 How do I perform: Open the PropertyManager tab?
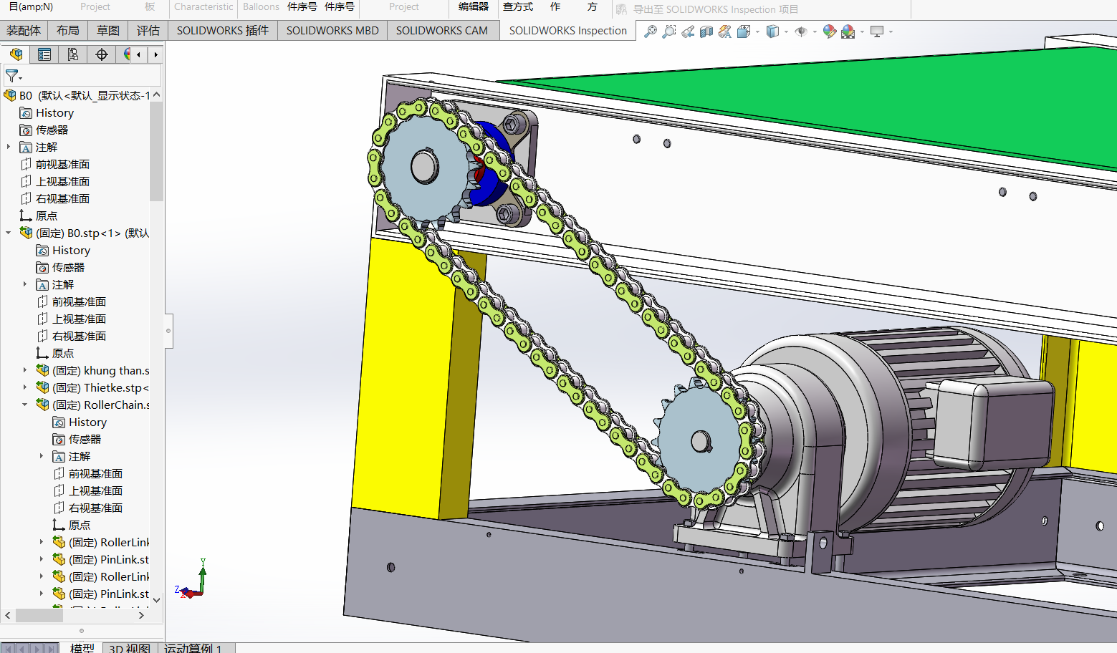click(44, 54)
